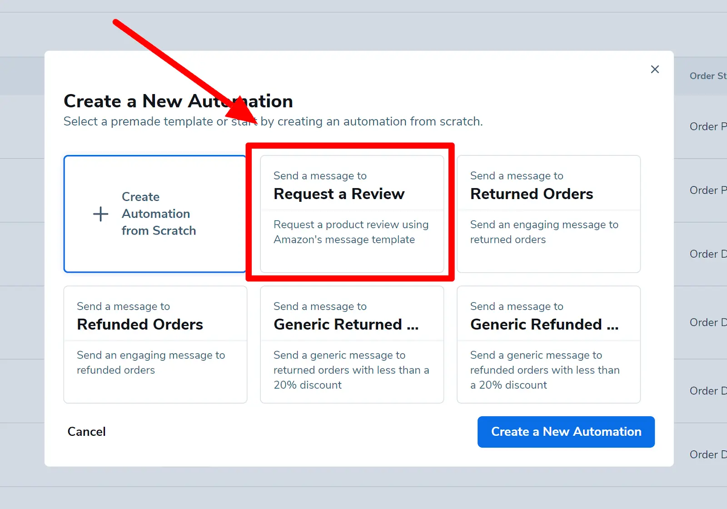727x509 pixels.
Task: Click the template description about engaging refunded orders
Action: [151, 363]
